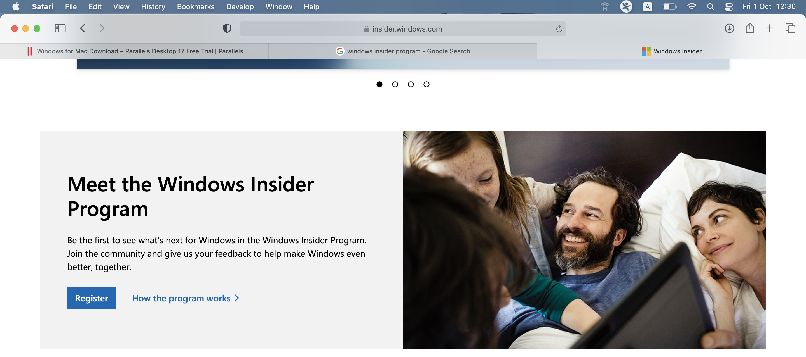Click the show tab overview icon

(x=790, y=28)
